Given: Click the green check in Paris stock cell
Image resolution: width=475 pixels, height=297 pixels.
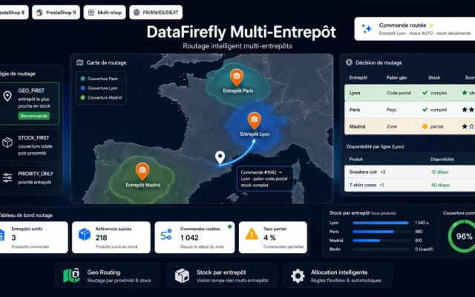Looking at the screenshot, I should 425,109.
